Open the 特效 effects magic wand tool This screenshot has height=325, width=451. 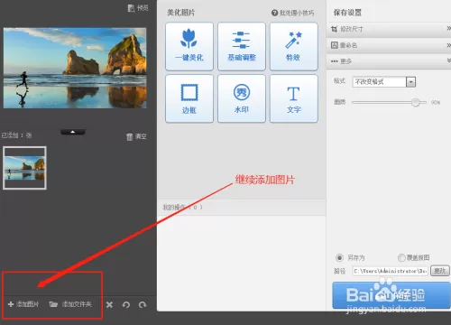pyautogui.click(x=294, y=46)
